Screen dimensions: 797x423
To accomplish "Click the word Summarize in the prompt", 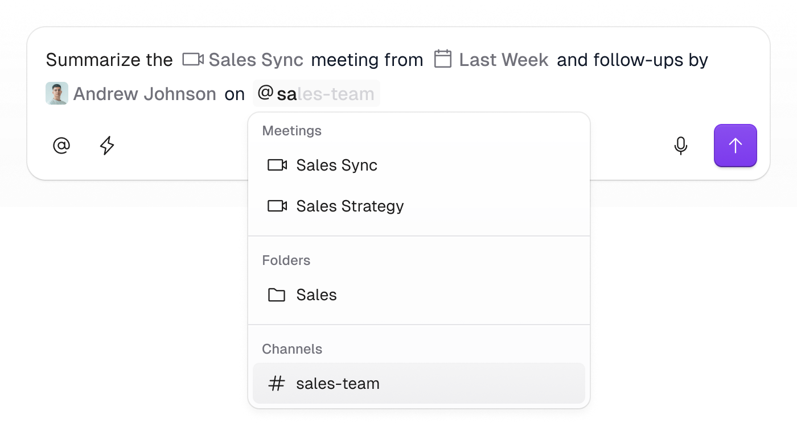I will [x=93, y=60].
